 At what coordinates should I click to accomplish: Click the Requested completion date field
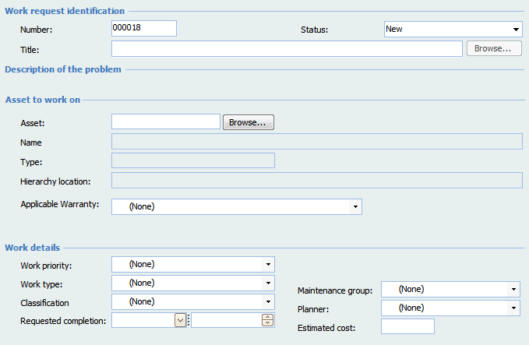click(143, 320)
